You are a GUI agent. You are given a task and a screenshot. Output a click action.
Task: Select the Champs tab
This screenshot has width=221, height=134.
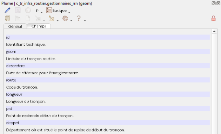(39, 26)
